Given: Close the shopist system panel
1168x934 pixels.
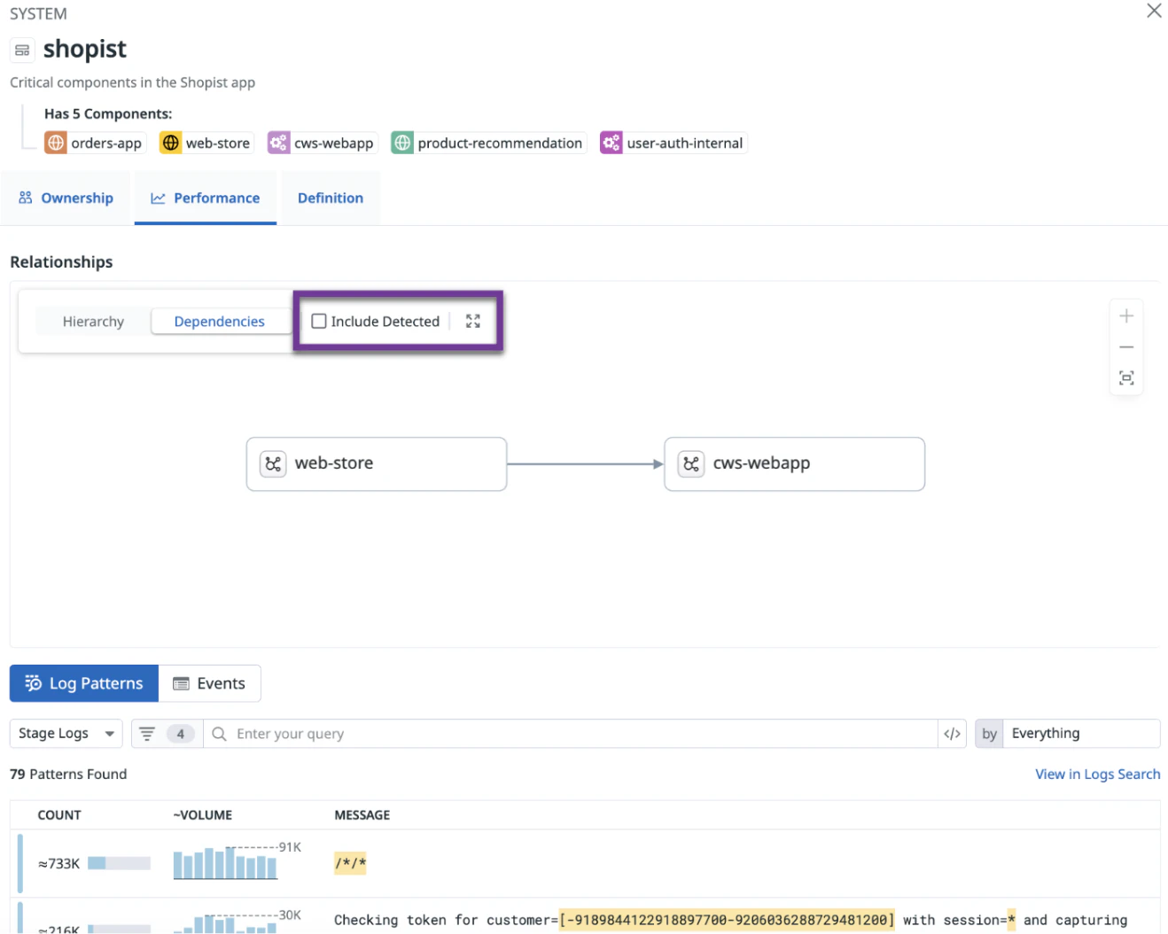Looking at the screenshot, I should coord(1154,11).
